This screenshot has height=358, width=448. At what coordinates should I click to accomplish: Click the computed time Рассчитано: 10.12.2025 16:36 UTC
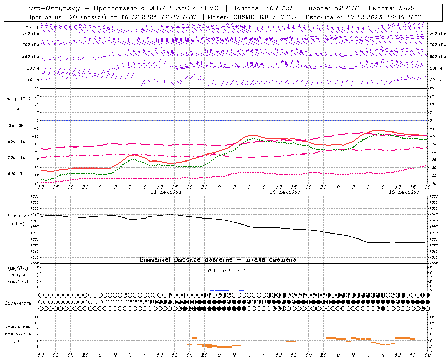coord(363,17)
